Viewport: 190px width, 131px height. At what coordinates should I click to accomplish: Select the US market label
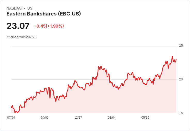pos(30,8)
